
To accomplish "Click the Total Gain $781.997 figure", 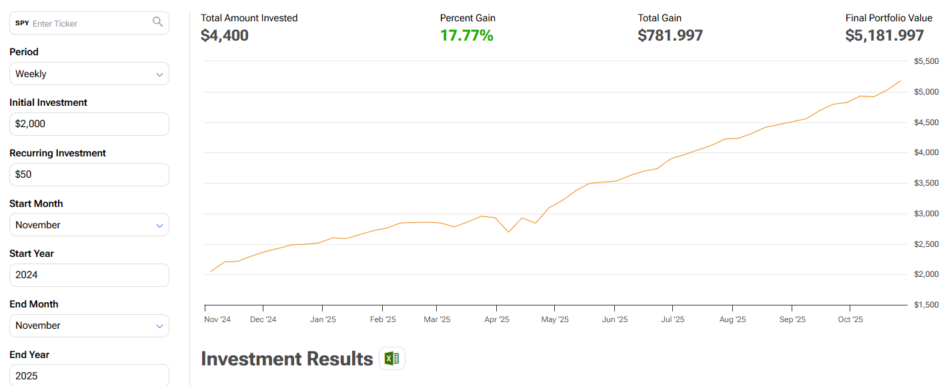I will (670, 35).
